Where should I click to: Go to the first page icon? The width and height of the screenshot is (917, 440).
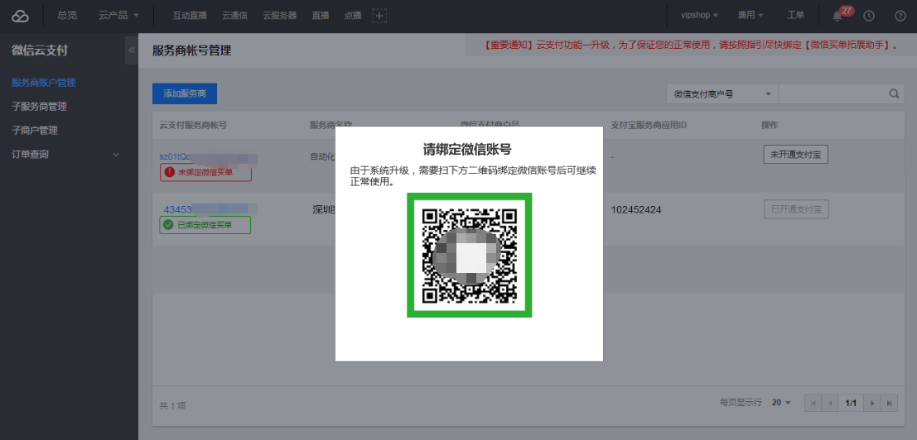(813, 403)
